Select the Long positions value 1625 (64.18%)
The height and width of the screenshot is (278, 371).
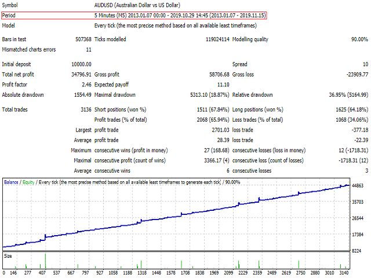point(352,109)
